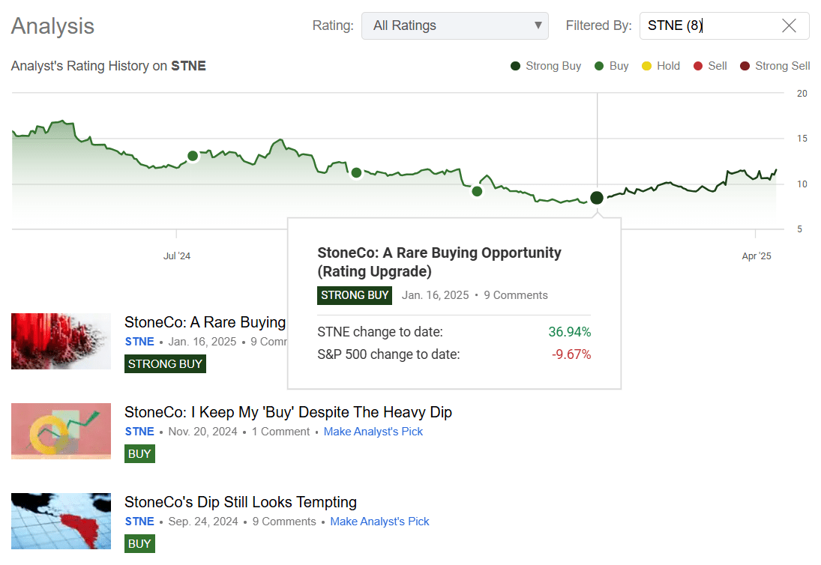Viewport: 821px width, 565px height.
Task: Click Make Analyst's Pick for Sep. 24 article
Action: tap(379, 522)
